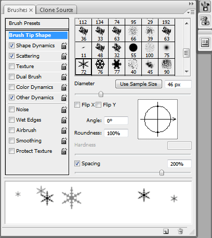This screenshot has width=212, height=238.
Task: Tick the Flip X checkbox
Action: click(77, 105)
